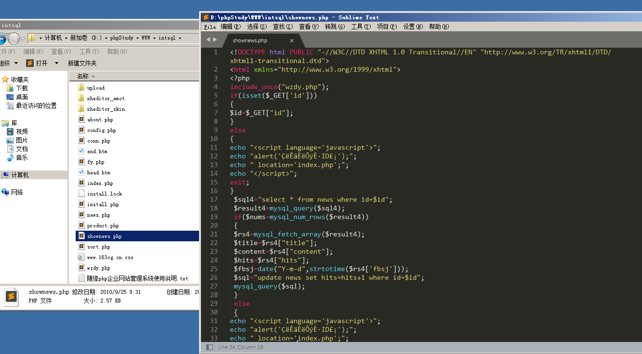Open the File menu in Sublime Text
The height and width of the screenshot is (354, 642).
210,26
